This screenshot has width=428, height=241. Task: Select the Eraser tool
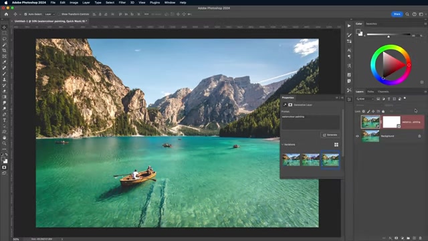(4, 91)
